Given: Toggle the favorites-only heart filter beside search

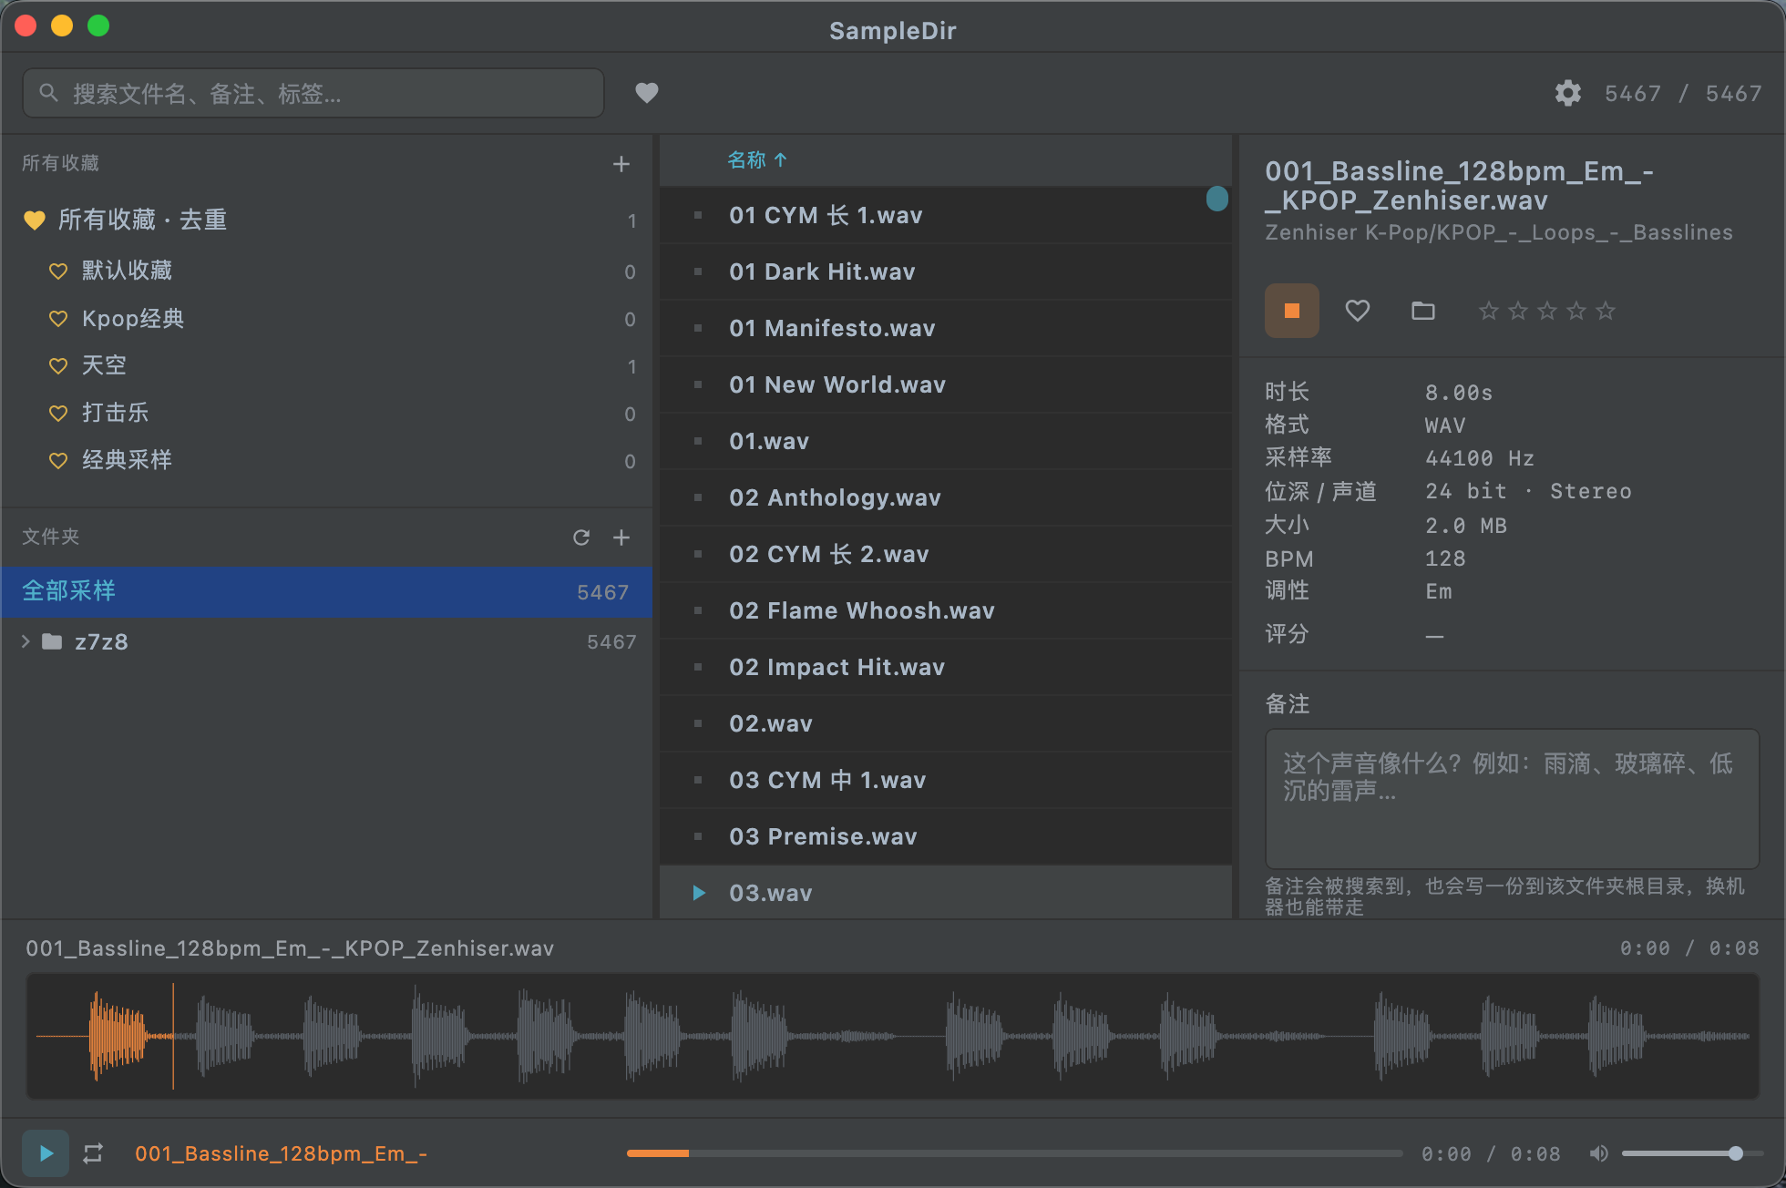Looking at the screenshot, I should pyautogui.click(x=646, y=93).
